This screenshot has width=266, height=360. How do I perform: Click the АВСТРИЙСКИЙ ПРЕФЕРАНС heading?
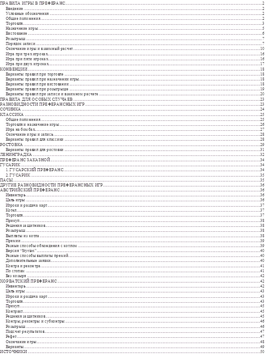coord(30,190)
